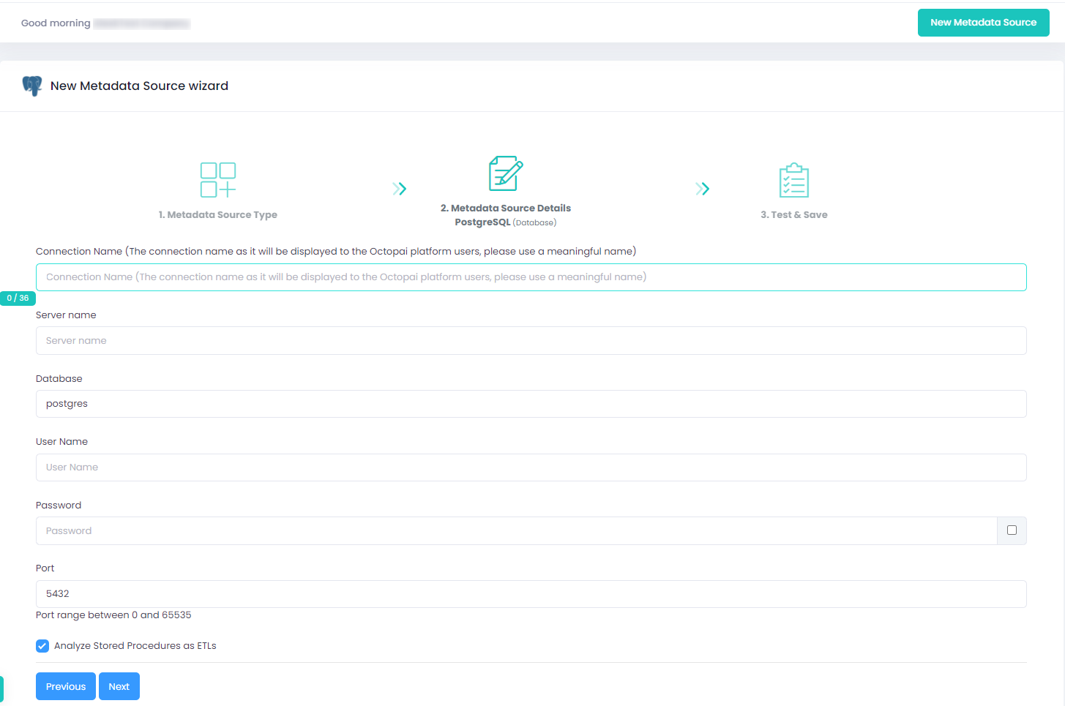Click the first double-chevron arrow between steps
Image resolution: width=1065 pixels, height=706 pixels.
coord(399,189)
